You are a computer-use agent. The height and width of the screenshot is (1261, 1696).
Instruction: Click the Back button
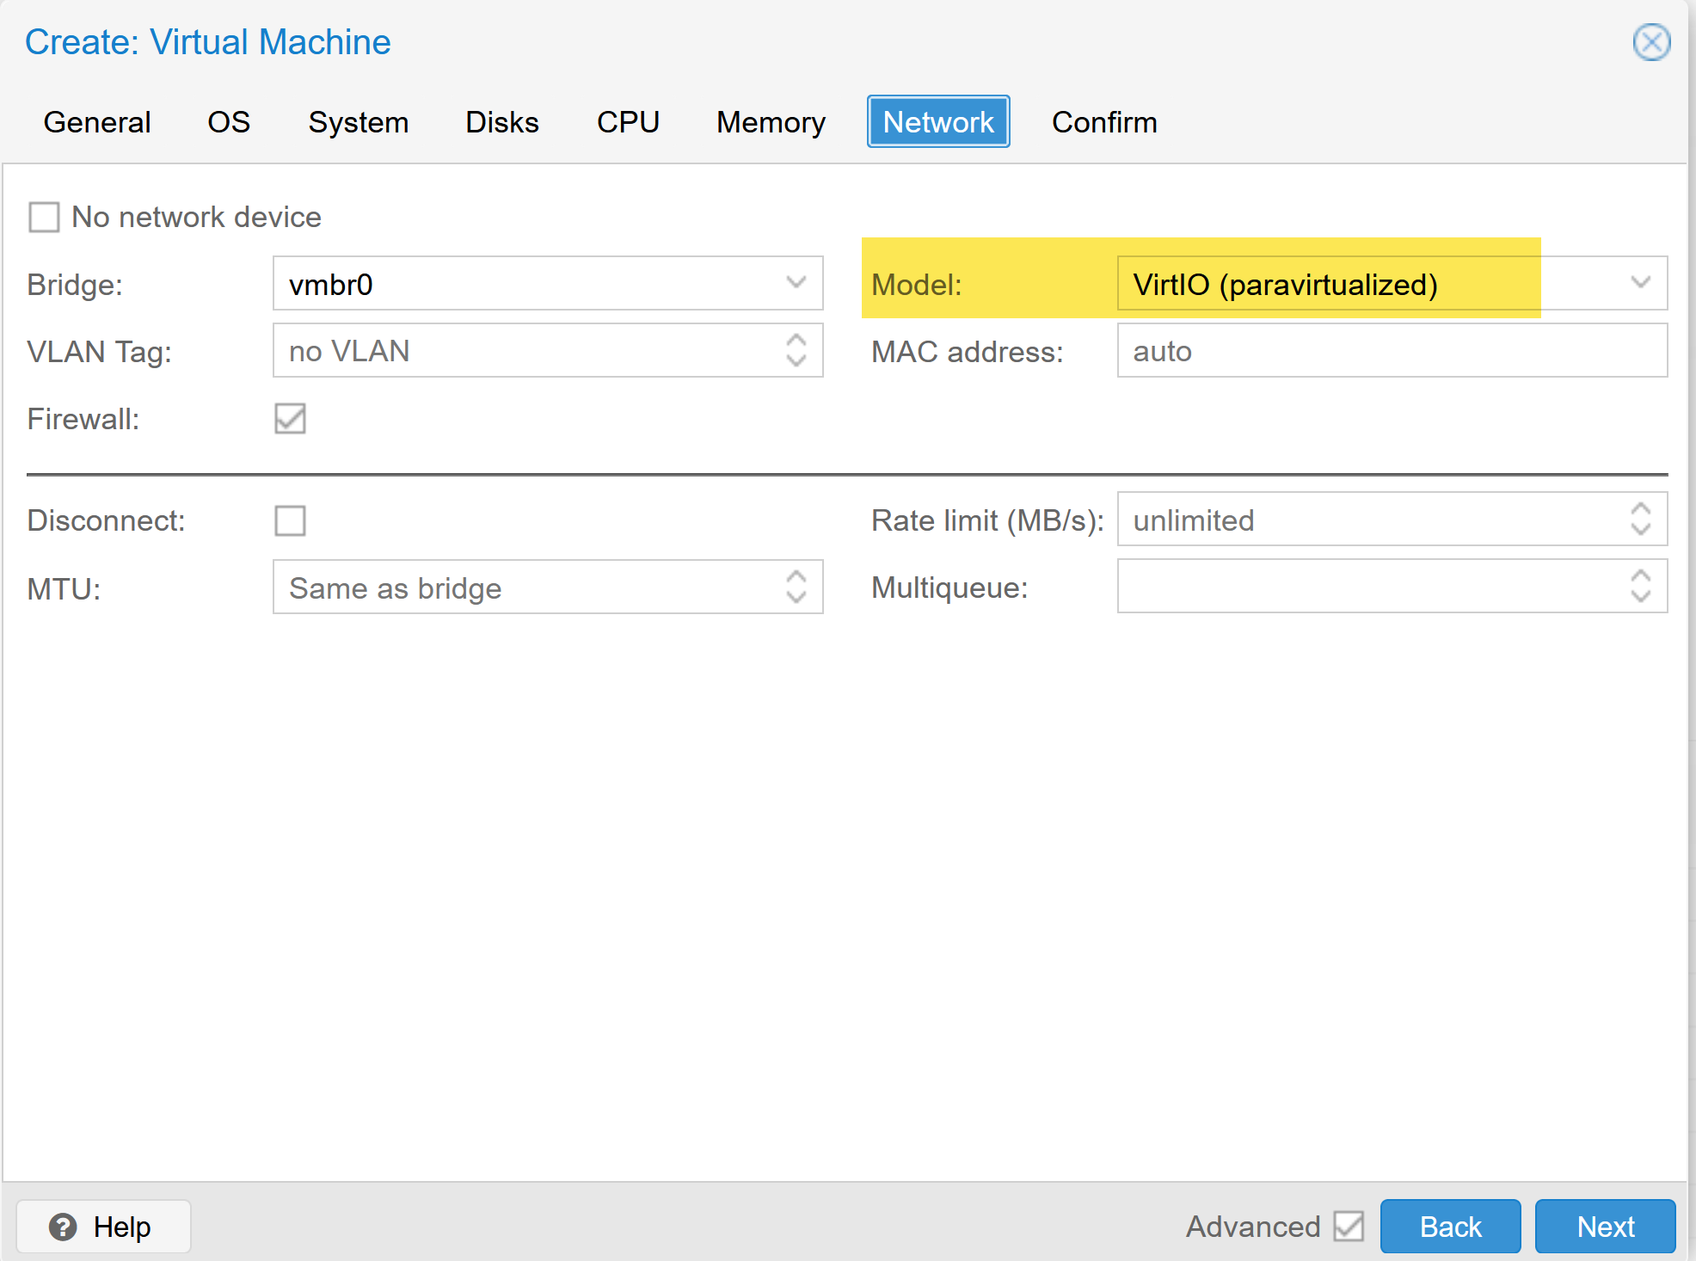(1450, 1227)
